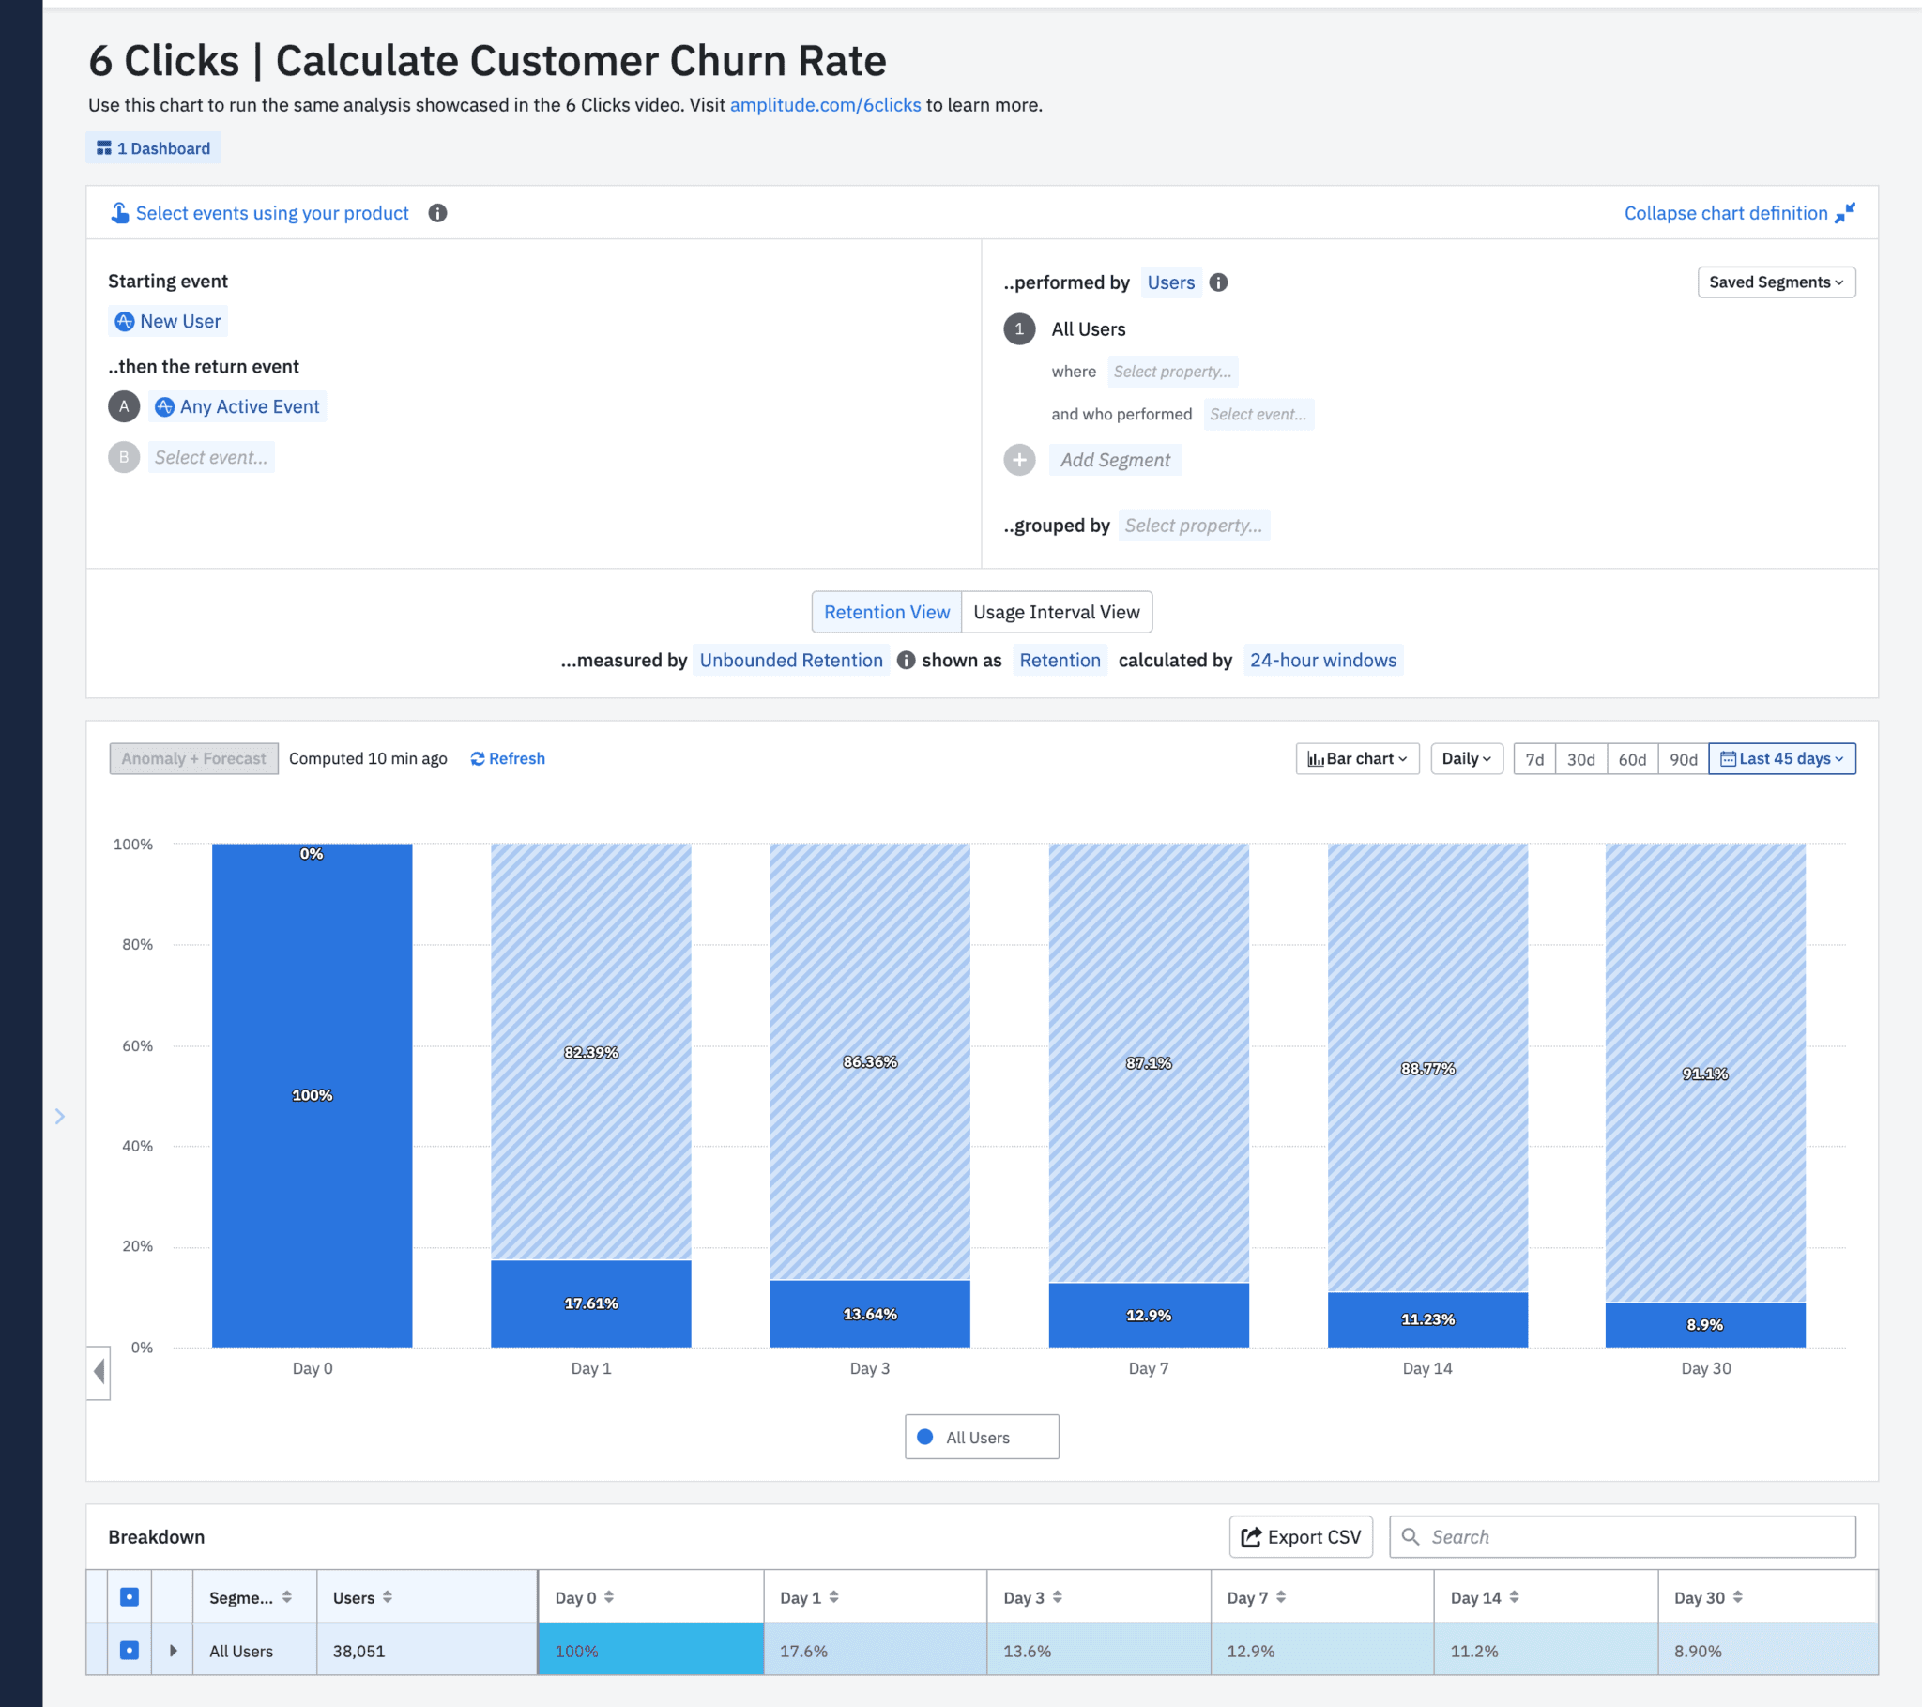Expand the All Users breakdown row
1922x1707 pixels.
(x=173, y=1650)
